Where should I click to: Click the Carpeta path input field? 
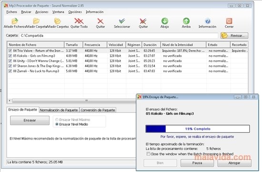pos(119,36)
